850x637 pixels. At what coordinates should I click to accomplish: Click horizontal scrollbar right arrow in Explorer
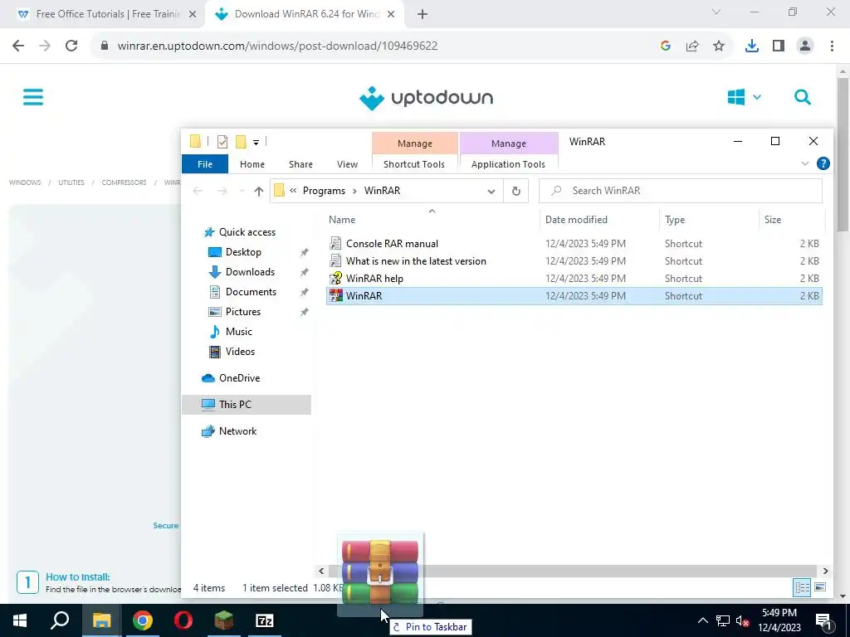[x=825, y=571]
